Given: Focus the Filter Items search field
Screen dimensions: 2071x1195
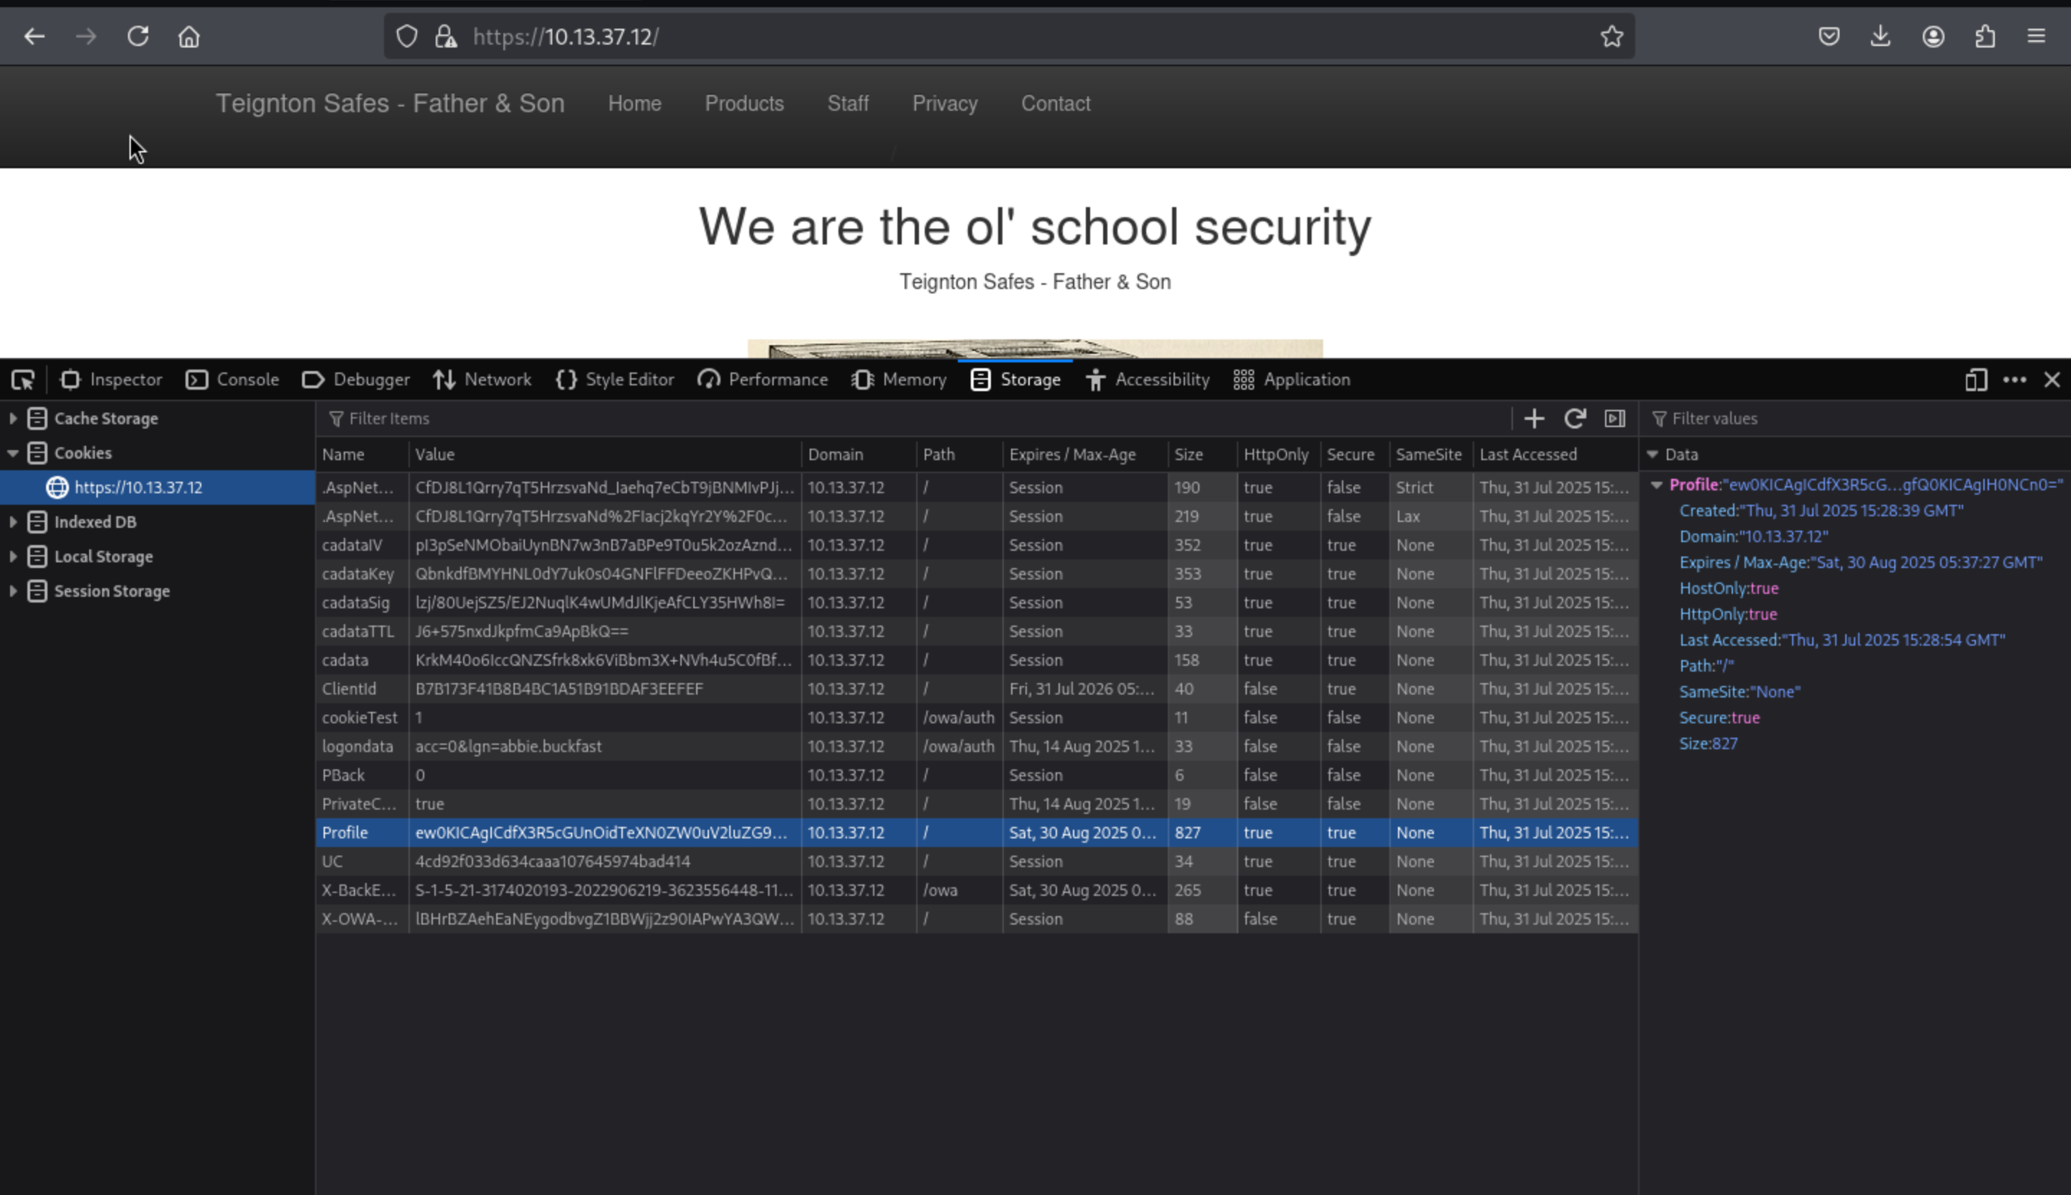Looking at the screenshot, I should pyautogui.click(x=915, y=418).
